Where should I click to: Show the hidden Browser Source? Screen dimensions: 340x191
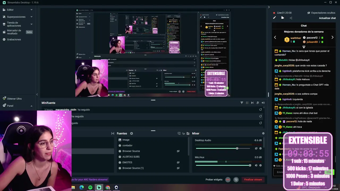[178, 151]
